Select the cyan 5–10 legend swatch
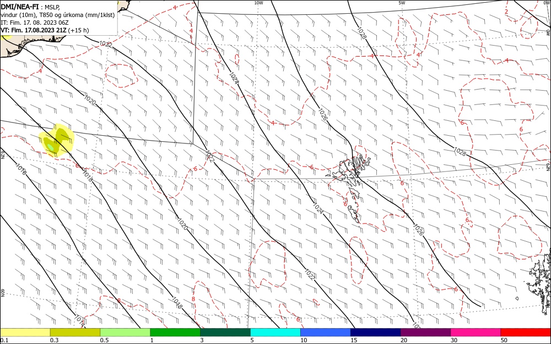The height and width of the screenshot is (344, 551). [275, 332]
